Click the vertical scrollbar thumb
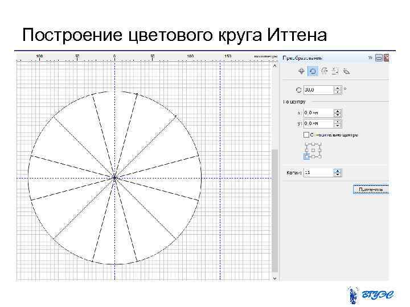Viewport: 410px width, 307px height. click(x=274, y=211)
